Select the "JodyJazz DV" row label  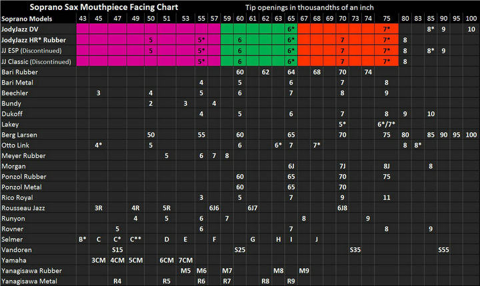tap(20, 29)
